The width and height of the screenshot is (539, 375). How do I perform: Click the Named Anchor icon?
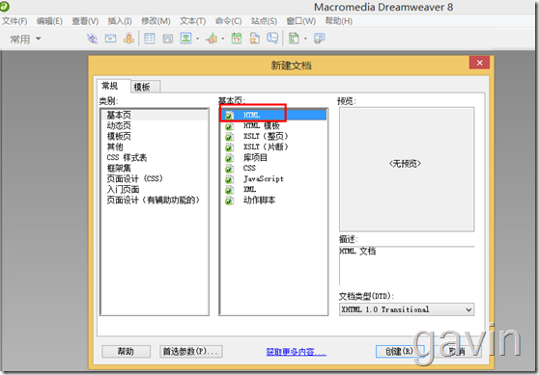click(x=128, y=39)
